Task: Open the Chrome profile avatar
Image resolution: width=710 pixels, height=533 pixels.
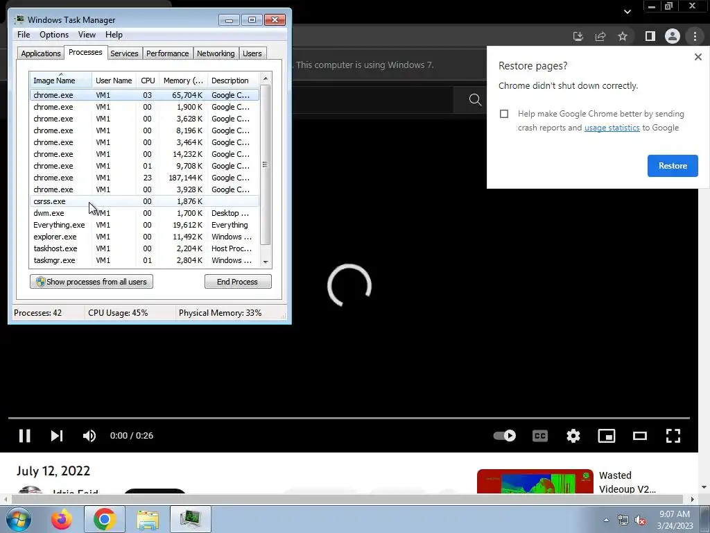Action: pos(673,36)
